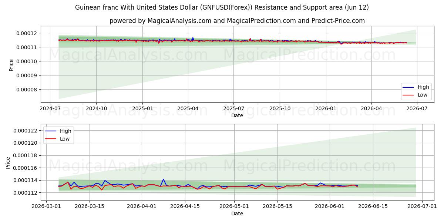Click the 2024-07 tick label
444x222 pixels.
(x=50, y=108)
